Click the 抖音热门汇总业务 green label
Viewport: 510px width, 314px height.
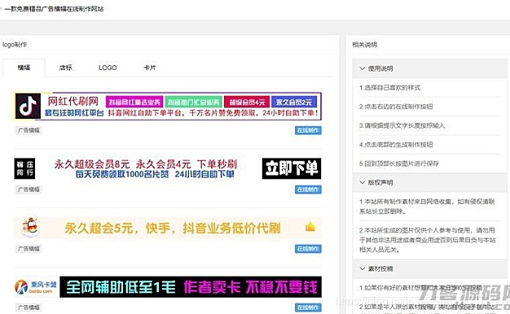194,102
